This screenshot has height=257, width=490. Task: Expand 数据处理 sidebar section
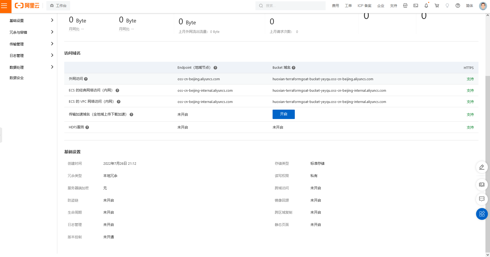tap(31, 67)
